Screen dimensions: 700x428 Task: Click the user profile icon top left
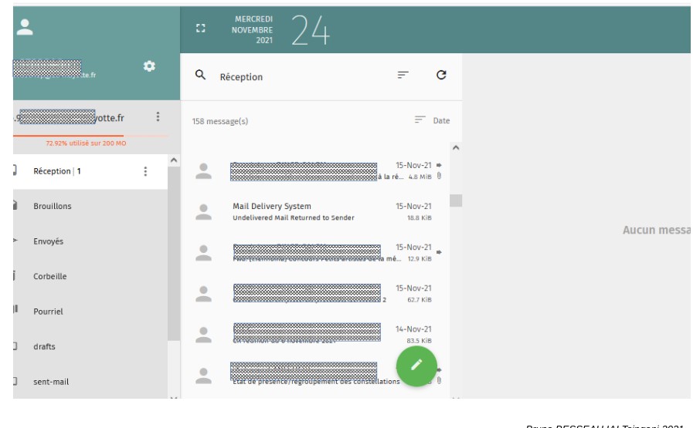(x=25, y=27)
